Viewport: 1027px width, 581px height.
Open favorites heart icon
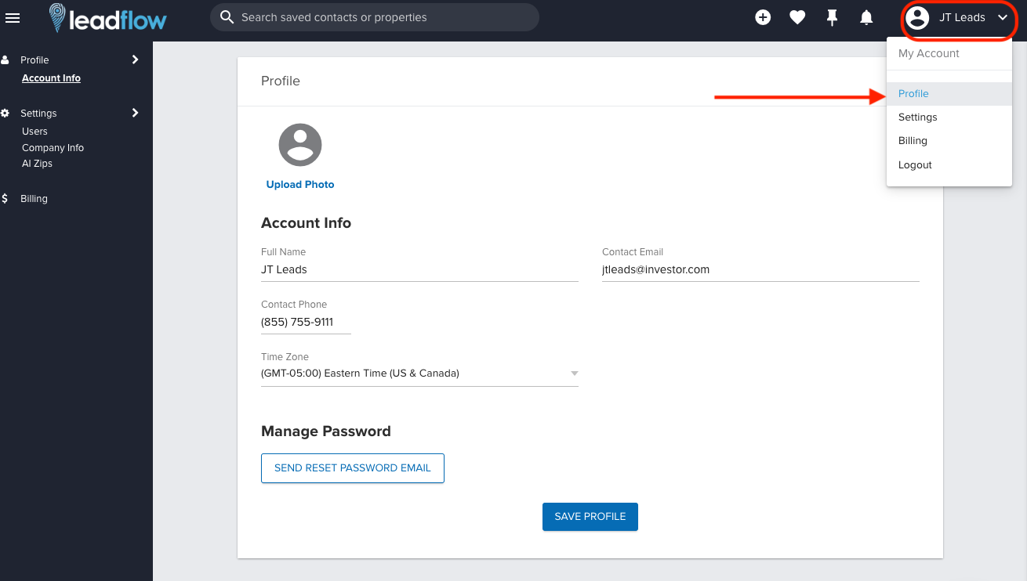[797, 17]
